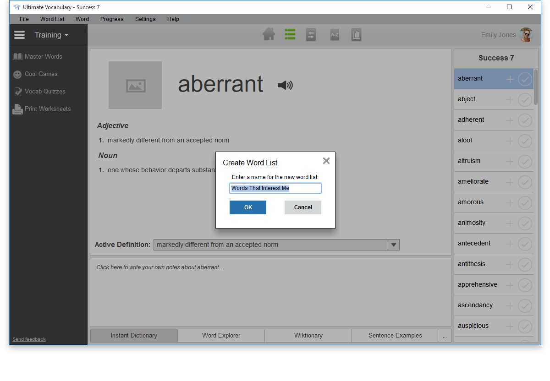Toggle the mastered checkmark for aberrant
The width and height of the screenshot is (550, 381).
pos(525,79)
